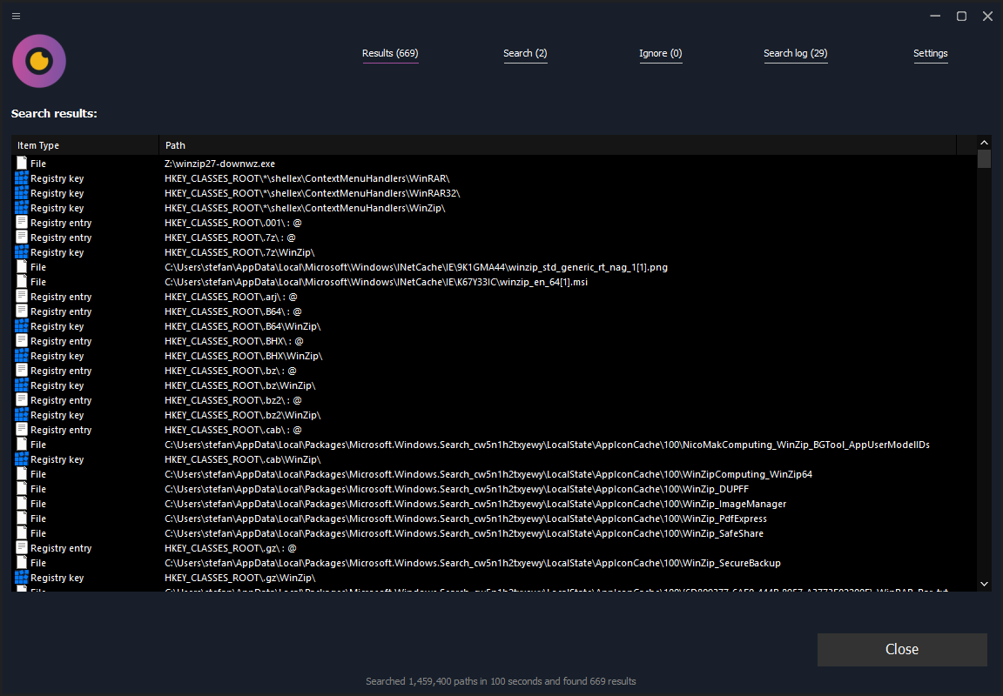Click file icon for WinZip_DUPFF row

22,489
